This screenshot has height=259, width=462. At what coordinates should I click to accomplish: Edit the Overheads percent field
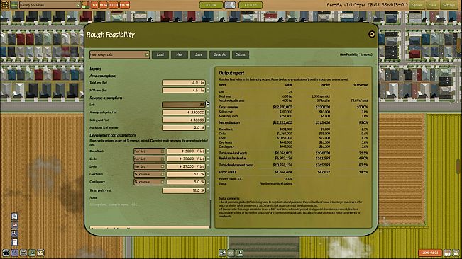pos(186,174)
